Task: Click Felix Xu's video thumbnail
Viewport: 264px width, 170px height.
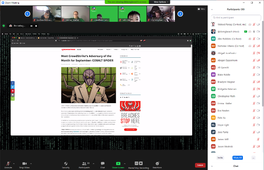Action: pyautogui.click(x=132, y=14)
